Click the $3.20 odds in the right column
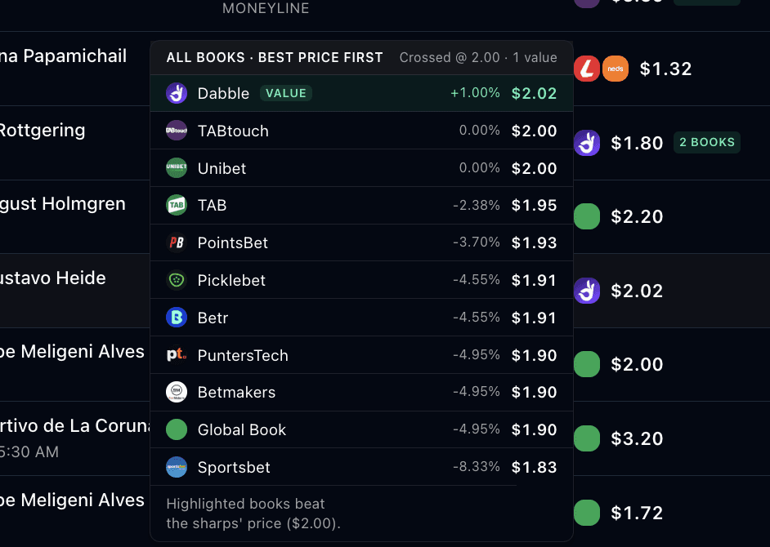Viewport: 770px width, 547px height. point(637,438)
